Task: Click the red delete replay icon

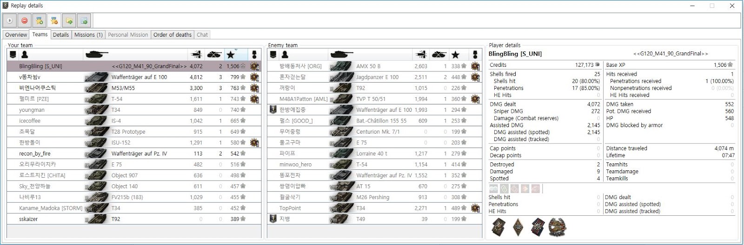Action: click(x=25, y=21)
